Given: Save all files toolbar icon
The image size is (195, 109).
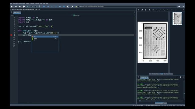Looking at the screenshot, I should 24,7.
